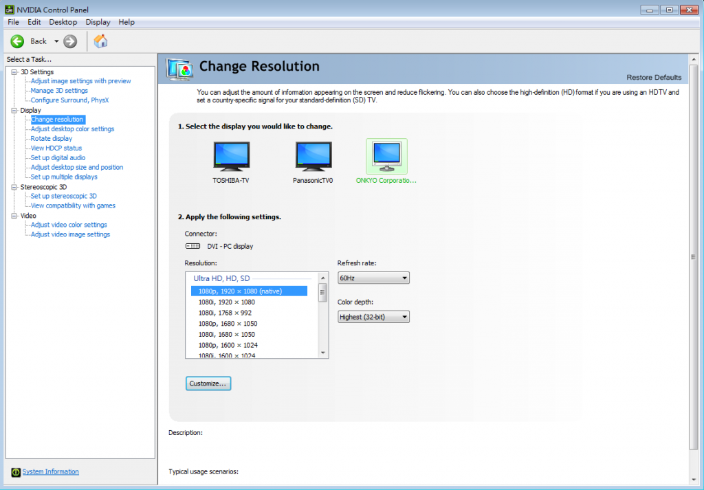The height and width of the screenshot is (490, 704).
Task: Click the Ultra HD, HD, SD group header
Action: (221, 278)
